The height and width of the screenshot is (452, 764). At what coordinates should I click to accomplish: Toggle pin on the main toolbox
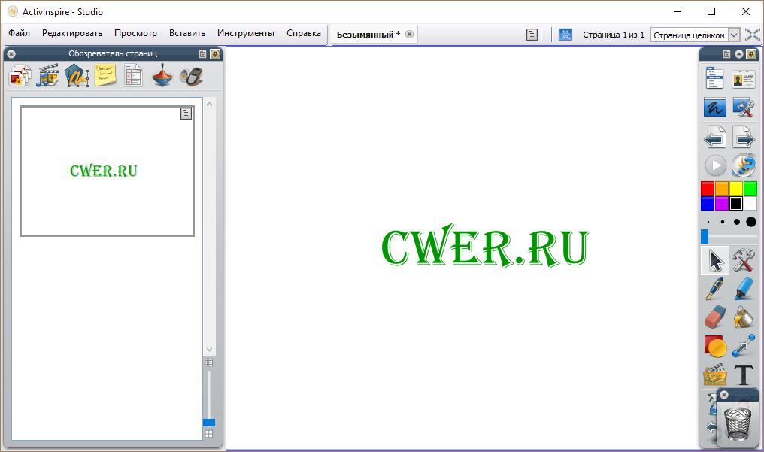pyautogui.click(x=751, y=54)
